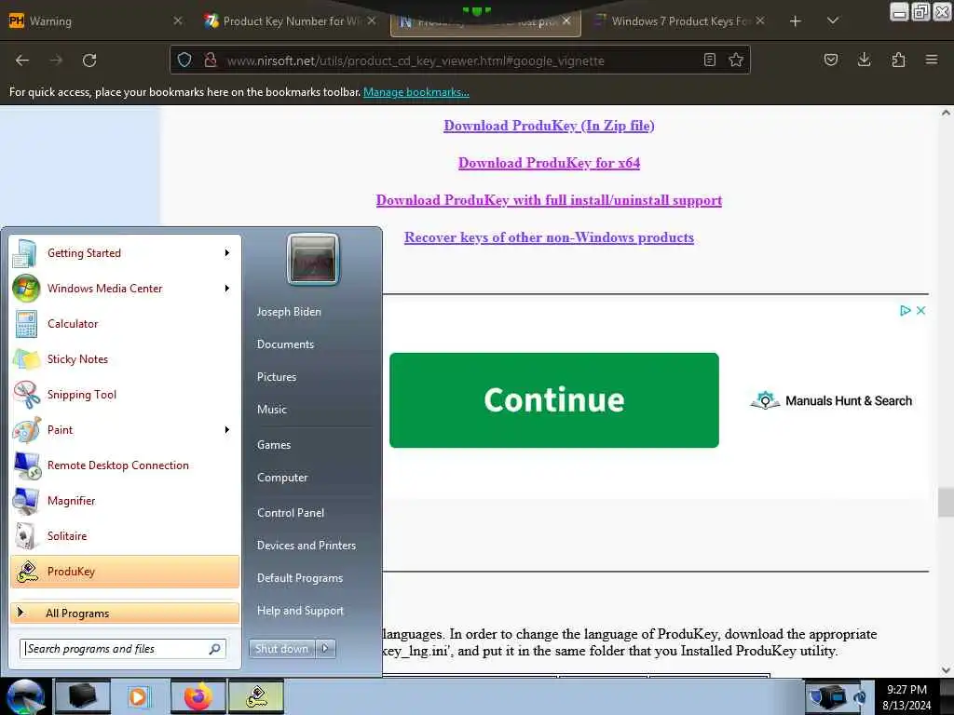This screenshot has width=954, height=715.
Task: Expand All Programs list
Action: (125, 613)
